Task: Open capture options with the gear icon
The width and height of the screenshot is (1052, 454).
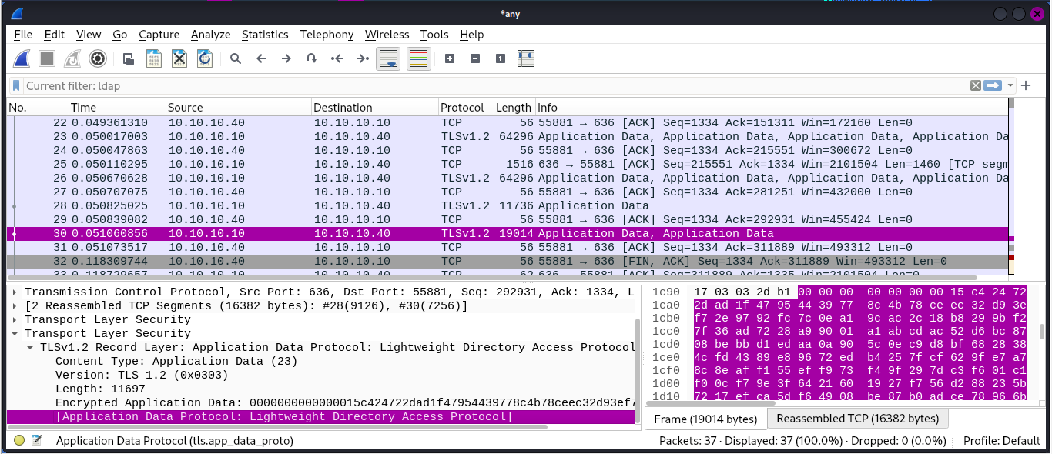Action: click(98, 58)
